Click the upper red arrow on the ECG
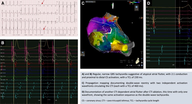 coord(43,2)
